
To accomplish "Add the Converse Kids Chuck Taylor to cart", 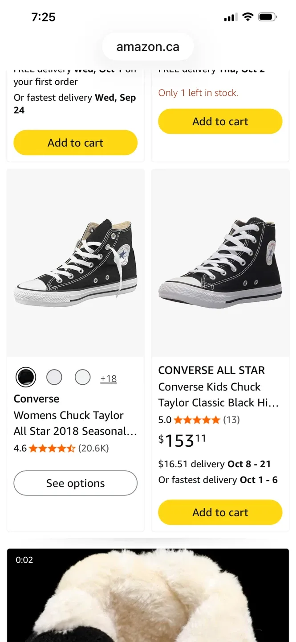I will tap(220, 512).
